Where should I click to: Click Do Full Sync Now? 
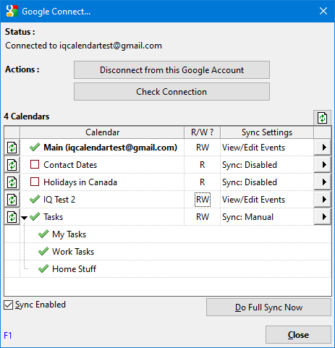tap(268, 307)
